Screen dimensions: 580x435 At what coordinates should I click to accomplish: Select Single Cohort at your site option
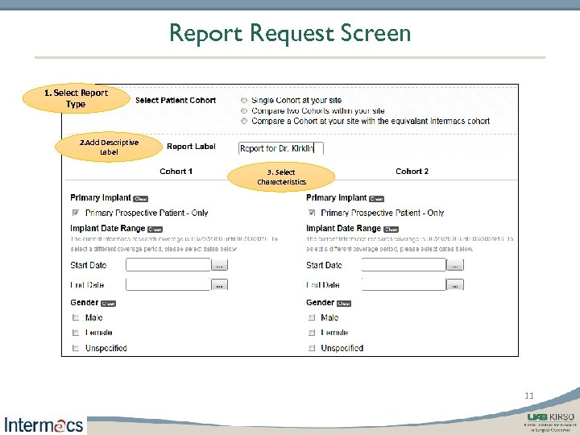tap(244, 100)
